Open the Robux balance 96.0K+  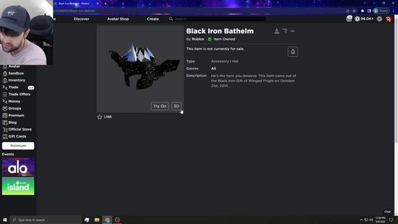click(x=364, y=19)
